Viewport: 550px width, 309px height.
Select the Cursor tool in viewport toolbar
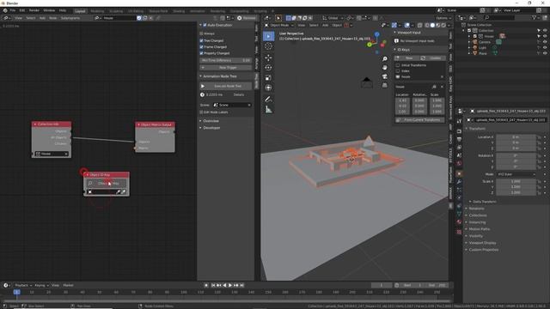point(268,46)
